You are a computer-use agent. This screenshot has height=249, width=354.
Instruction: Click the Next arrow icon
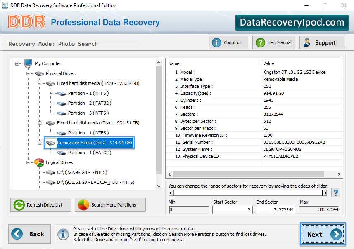[336, 234]
